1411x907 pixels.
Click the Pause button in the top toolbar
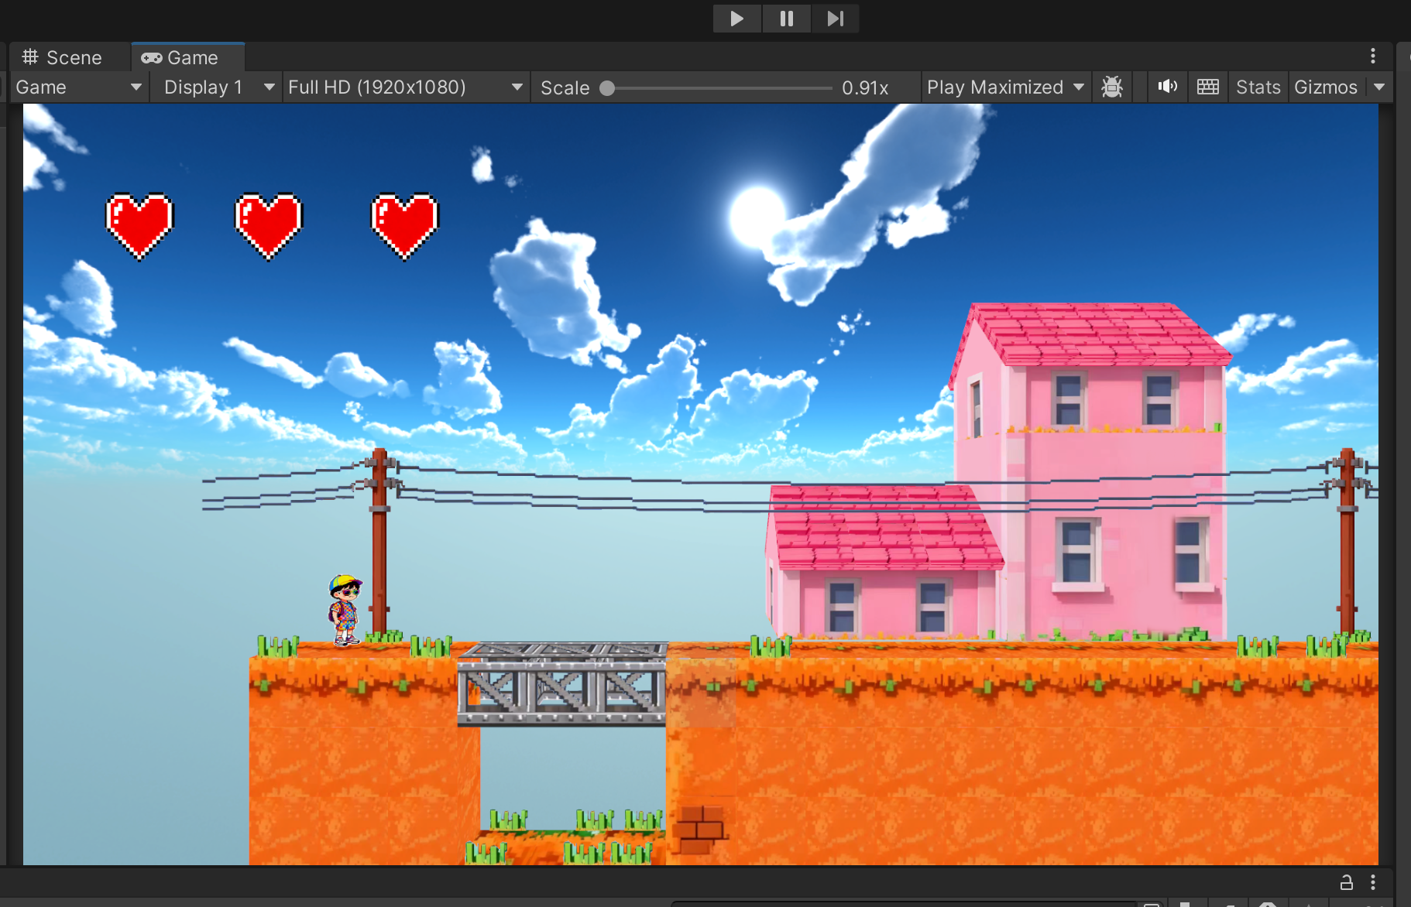pos(786,19)
